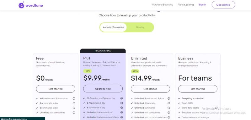The width and height of the screenshot is (251, 120).
Task: Click info icon for Unlimited summaries
Action: click(x=169, y=108)
